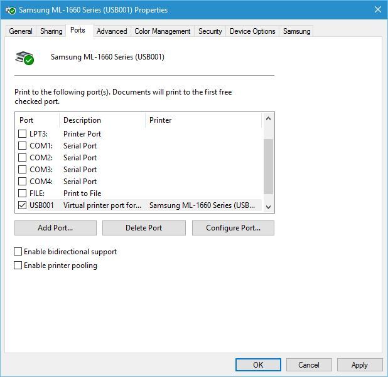388x377 pixels.
Task: Check the COM3: port checkbox
Action: click(22, 169)
